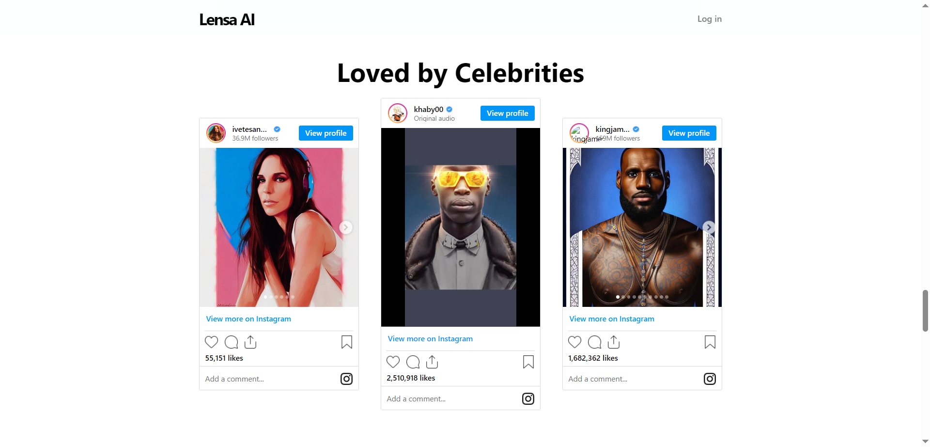This screenshot has width=930, height=447.
Task: Click the comment bubble on kingjames post
Action: (x=594, y=342)
